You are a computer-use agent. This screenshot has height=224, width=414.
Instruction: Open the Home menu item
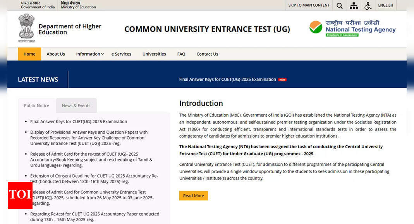coord(29,54)
